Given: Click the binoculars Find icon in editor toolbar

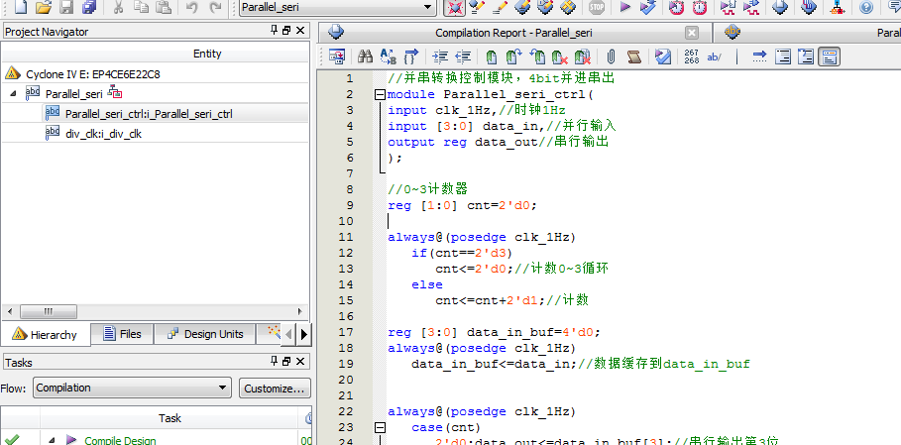Looking at the screenshot, I should (x=365, y=56).
